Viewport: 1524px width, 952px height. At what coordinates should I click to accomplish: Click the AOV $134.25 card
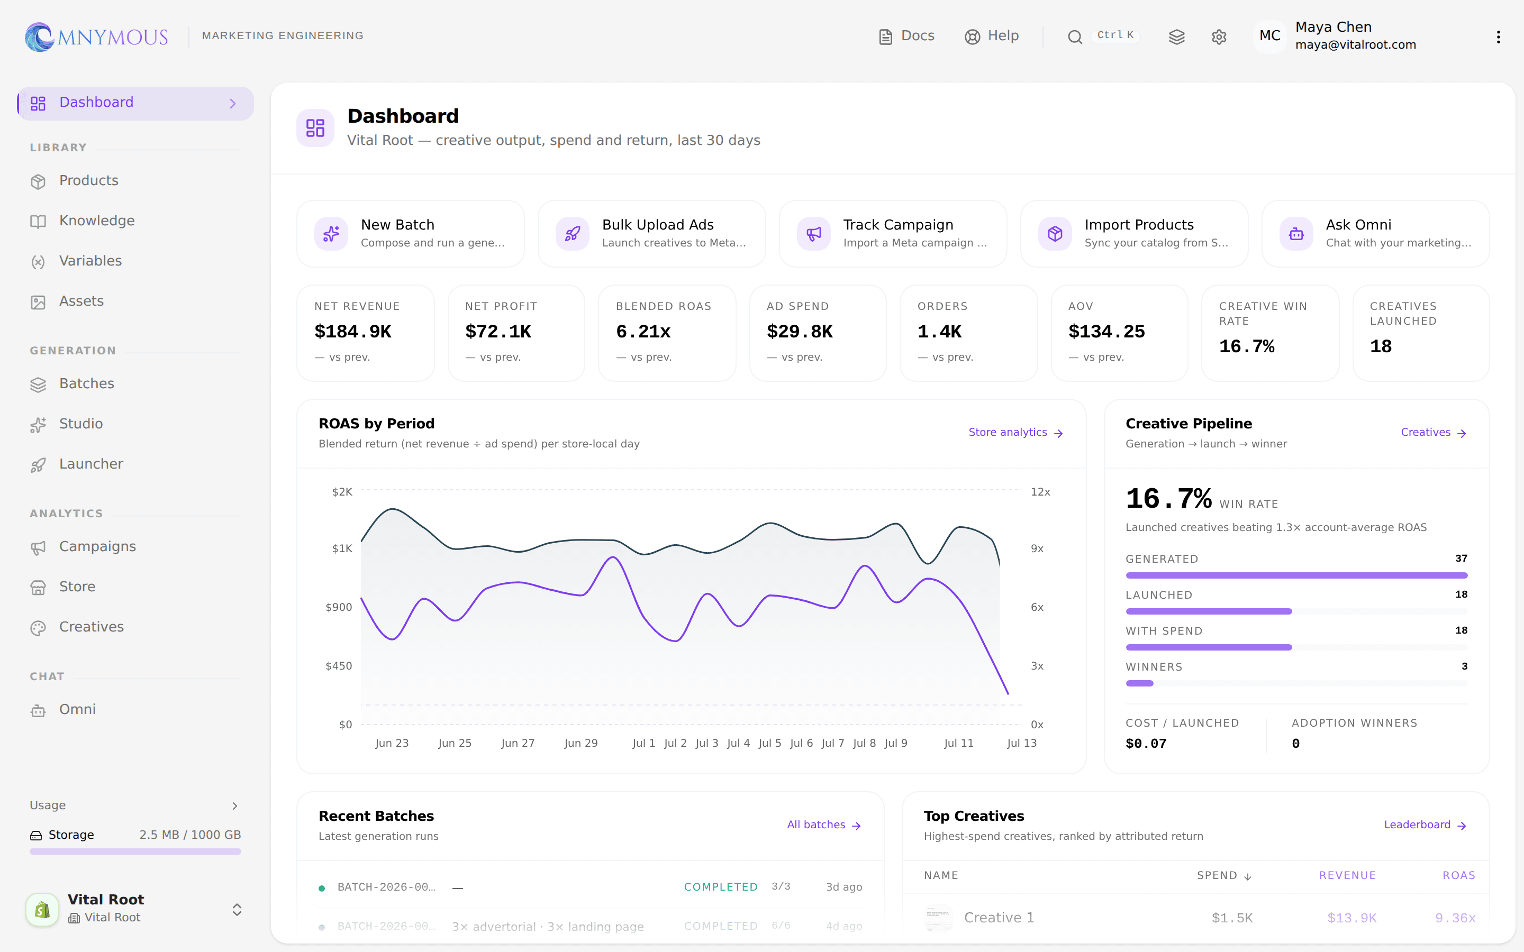[x=1119, y=333]
